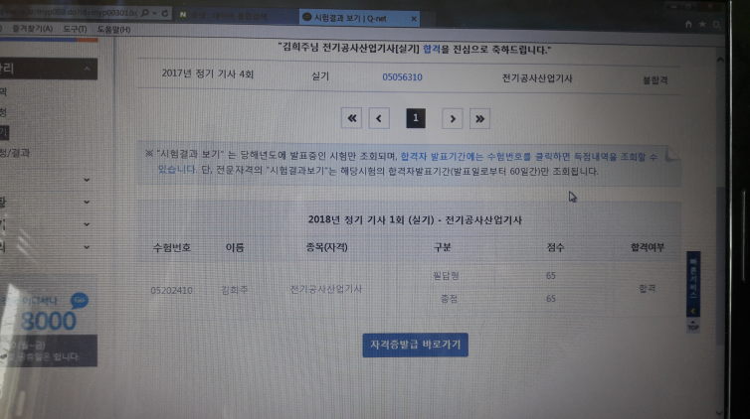Go to first results page

click(x=350, y=118)
